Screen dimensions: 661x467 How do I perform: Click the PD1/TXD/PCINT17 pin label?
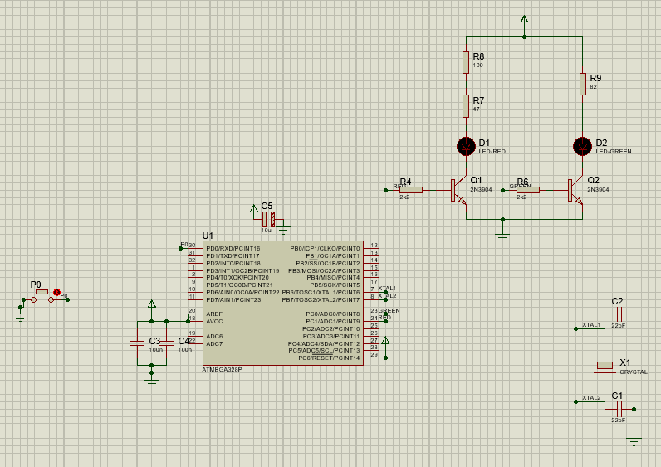[x=233, y=255]
